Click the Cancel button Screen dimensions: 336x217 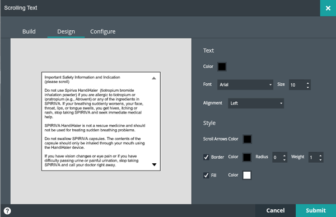276,211
